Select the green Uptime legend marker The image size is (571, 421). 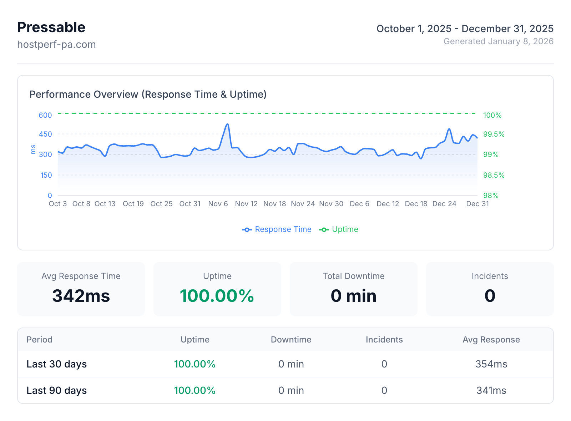coord(324,229)
